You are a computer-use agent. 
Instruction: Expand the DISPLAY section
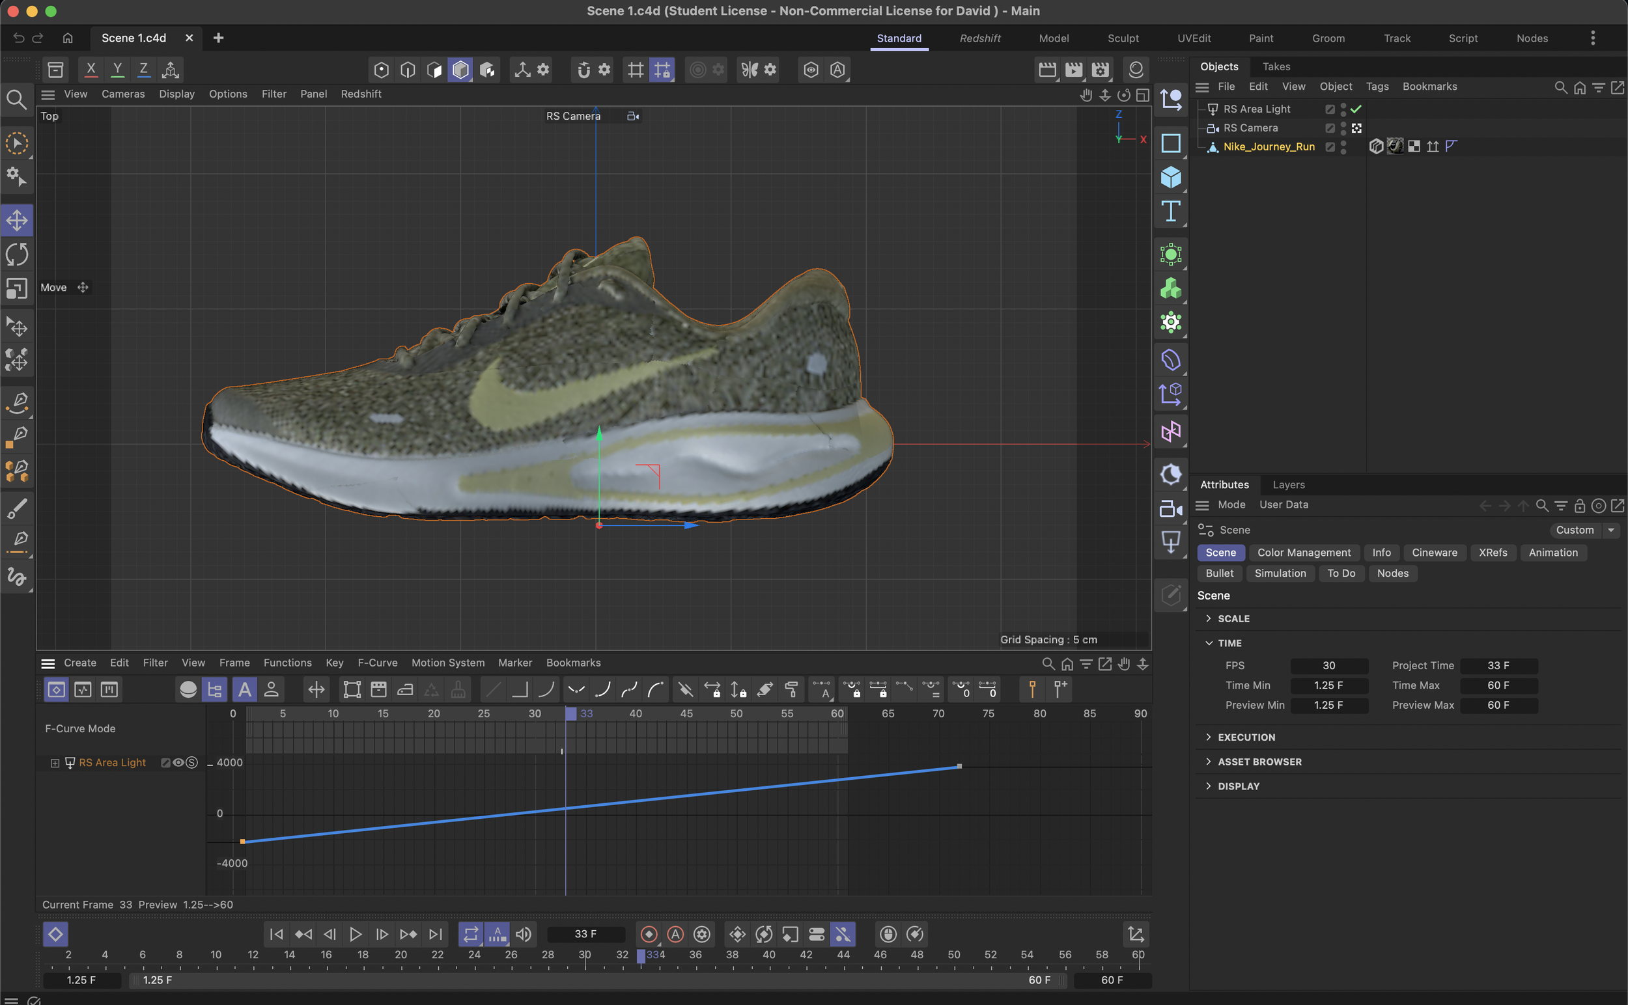coord(1209,786)
